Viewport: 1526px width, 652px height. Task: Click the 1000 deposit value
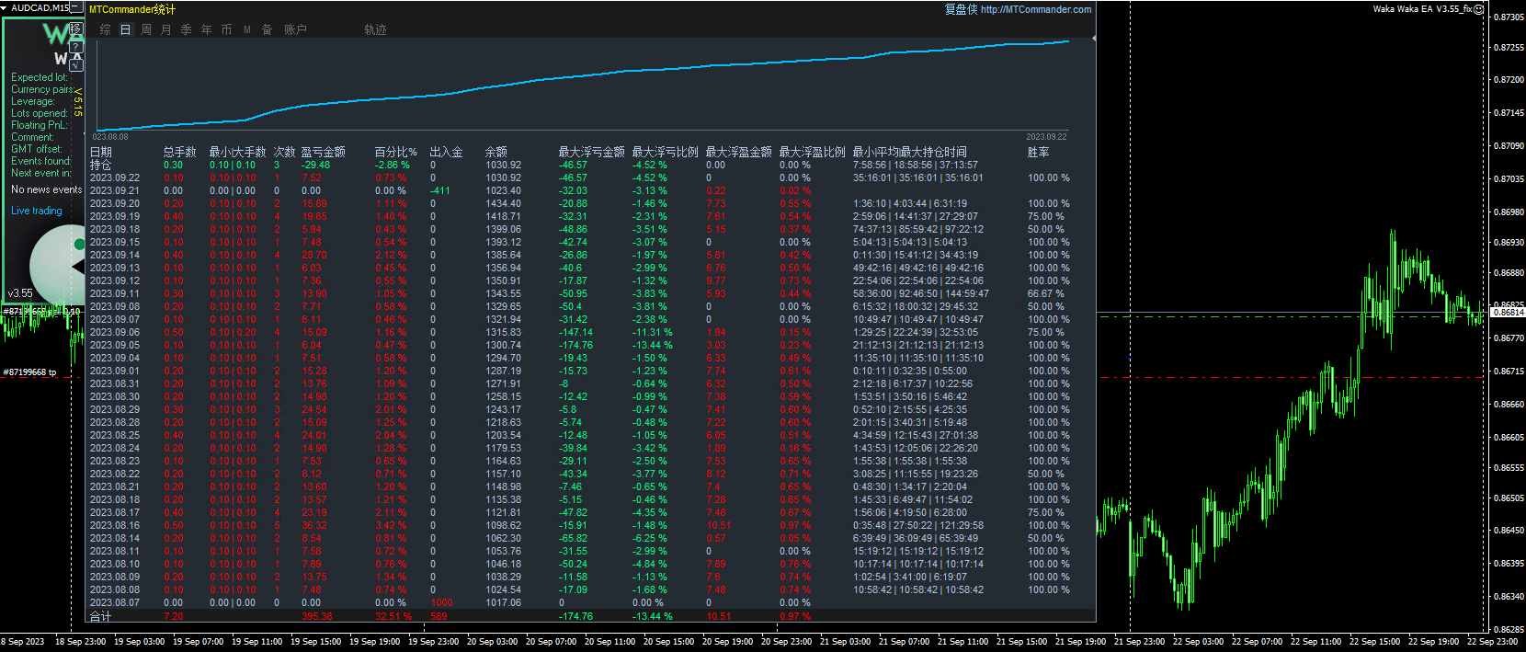tap(442, 602)
